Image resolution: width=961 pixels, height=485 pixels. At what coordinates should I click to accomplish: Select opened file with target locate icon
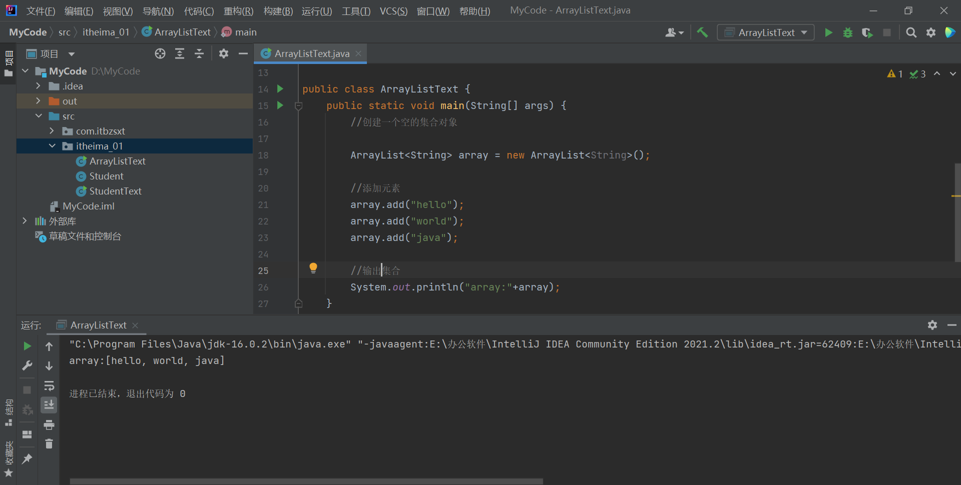(160, 53)
